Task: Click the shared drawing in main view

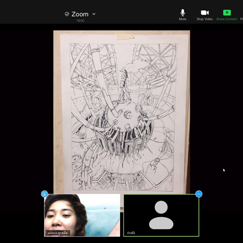Action: 121,112
